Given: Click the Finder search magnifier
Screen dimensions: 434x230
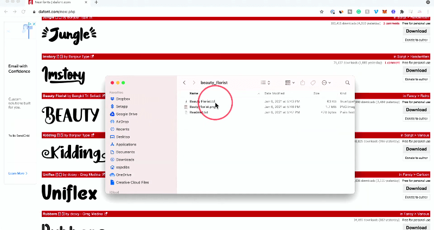Looking at the screenshot, I should 347,82.
